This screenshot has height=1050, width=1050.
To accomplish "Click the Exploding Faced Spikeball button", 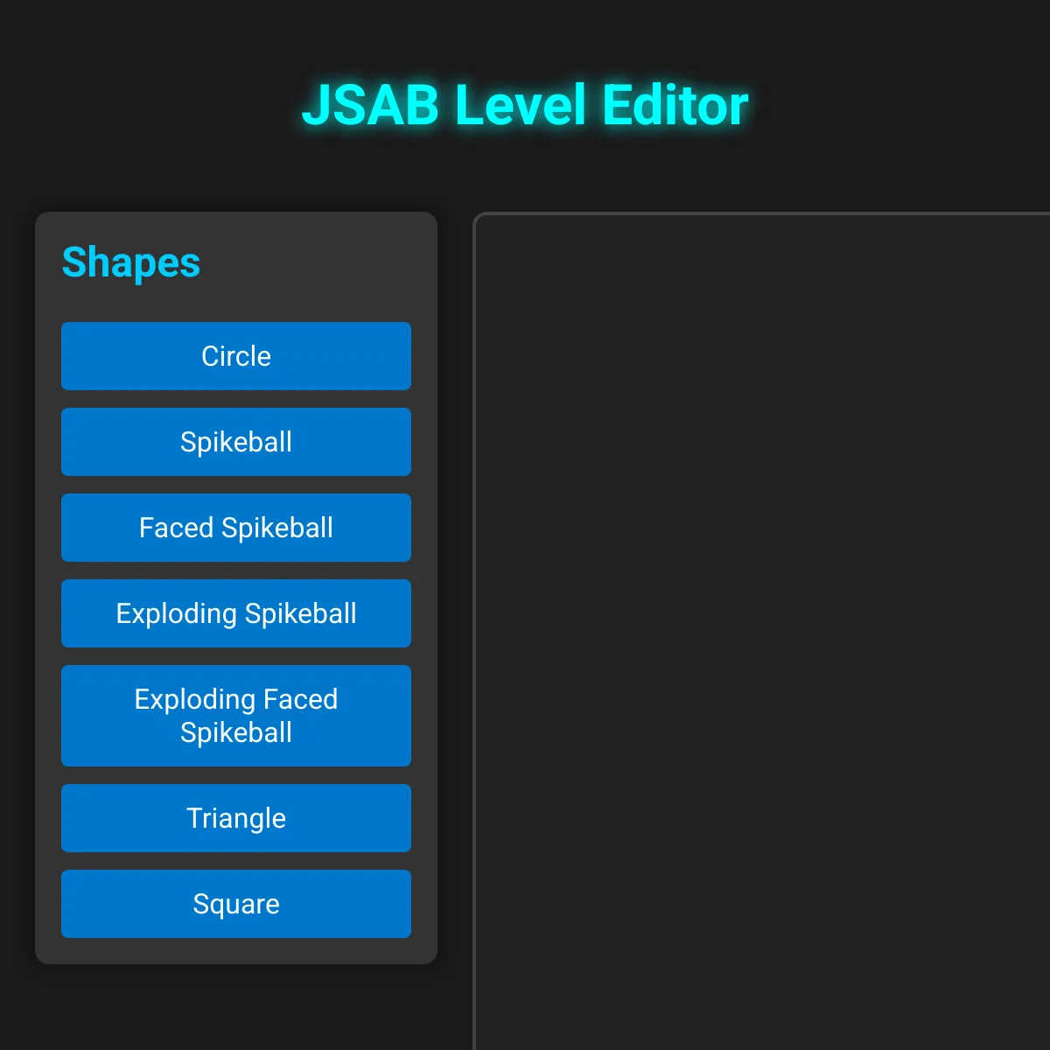I will 236,716.
